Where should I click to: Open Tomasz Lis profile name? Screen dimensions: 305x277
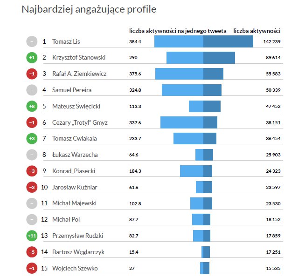point(66,42)
